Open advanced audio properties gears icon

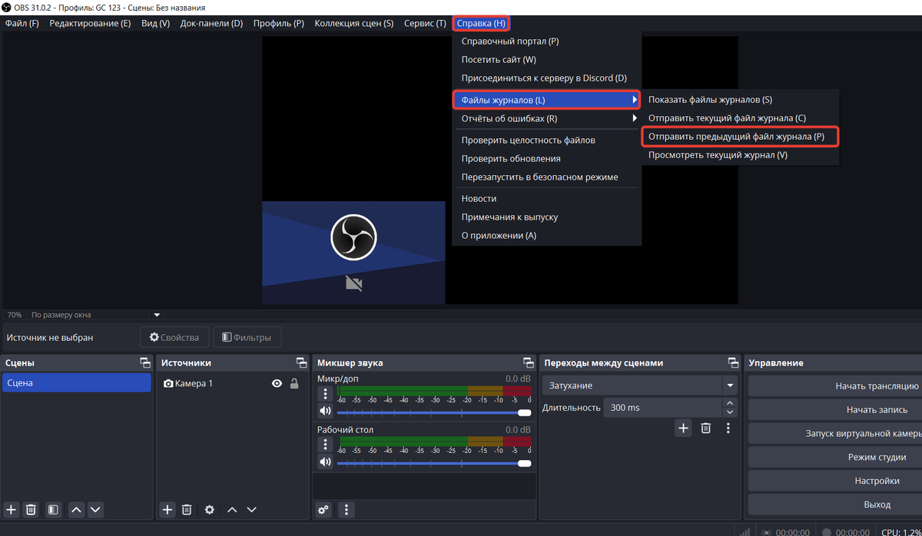pyautogui.click(x=324, y=509)
